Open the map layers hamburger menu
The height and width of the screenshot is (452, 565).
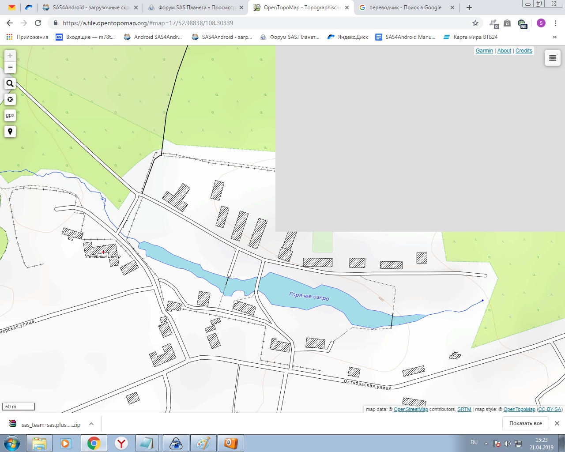point(552,58)
